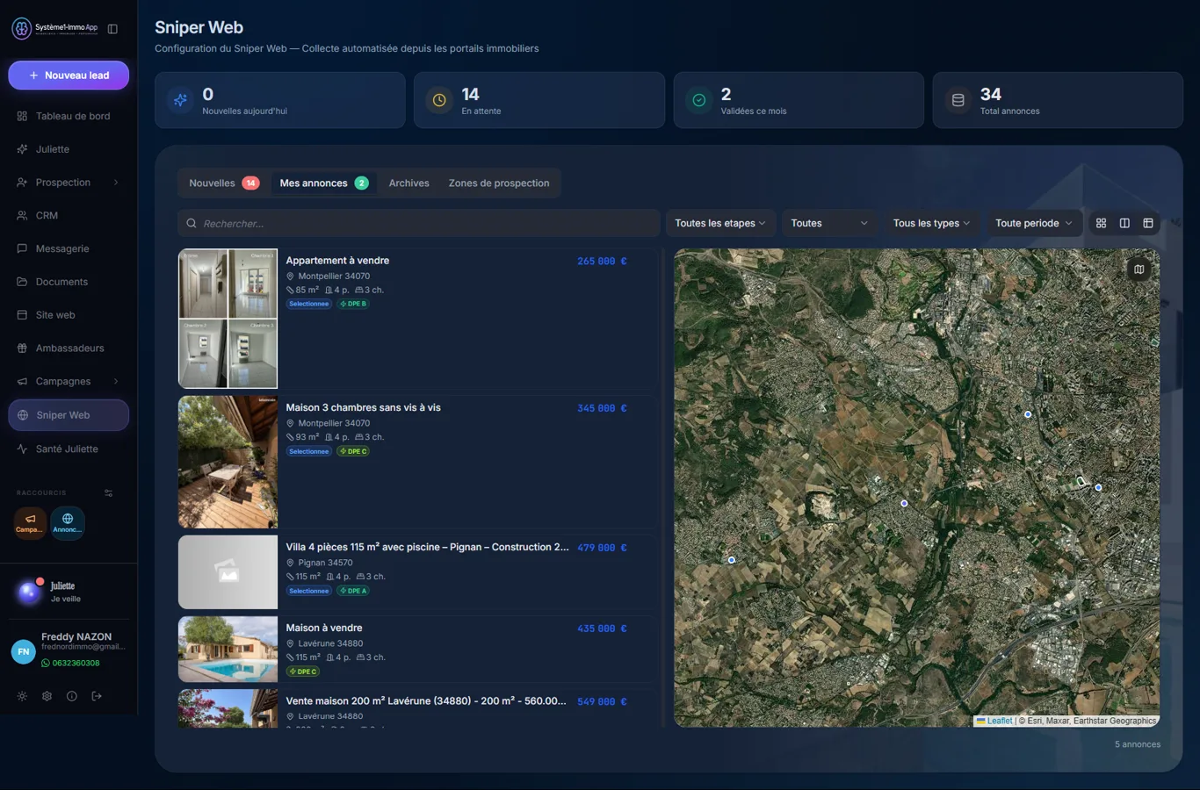Viewport: 1200px width, 790px height.
Task: Expand the Campagnes submenu chevron
Action: click(116, 381)
